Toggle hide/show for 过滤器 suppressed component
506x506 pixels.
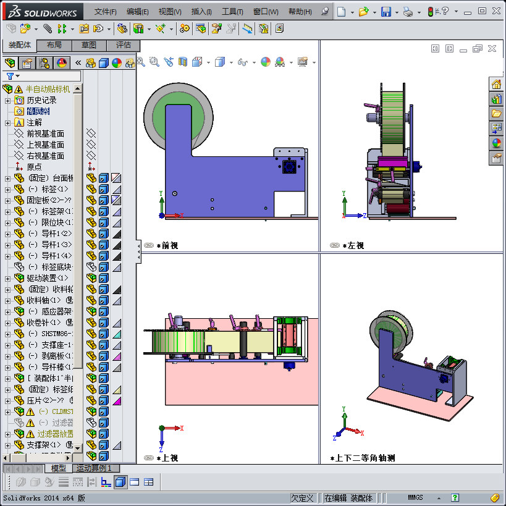[x=91, y=423]
